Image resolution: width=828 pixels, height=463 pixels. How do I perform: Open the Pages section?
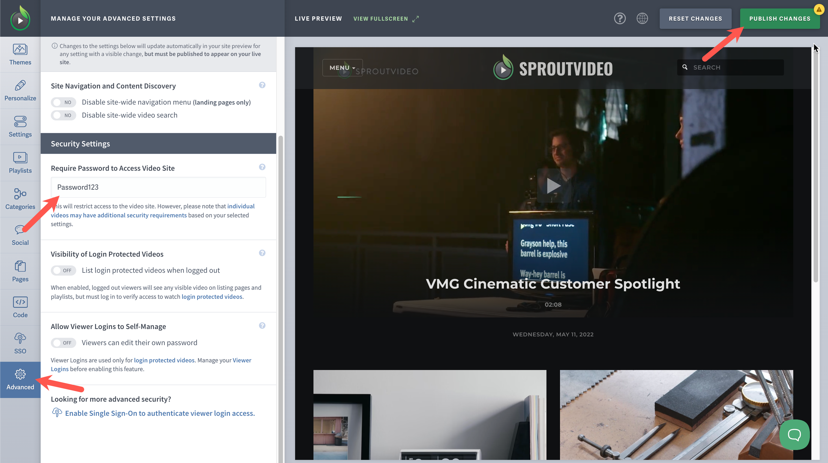(20, 271)
